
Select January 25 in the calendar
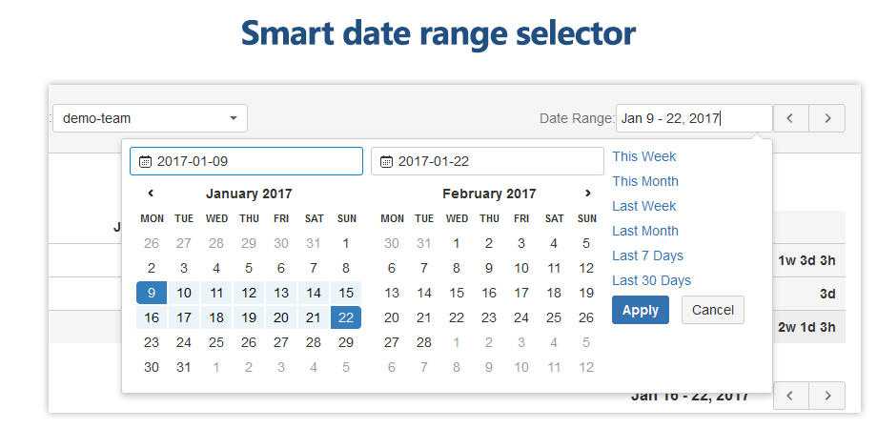(x=216, y=342)
